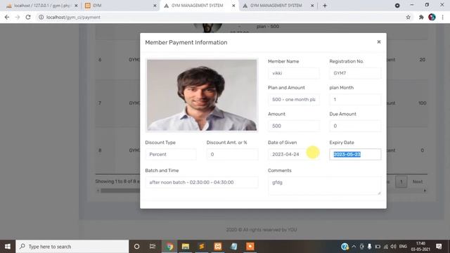Click the Chrome media control circle icon
Image resolution: width=450 pixels, height=253 pixels.
click(397, 6)
